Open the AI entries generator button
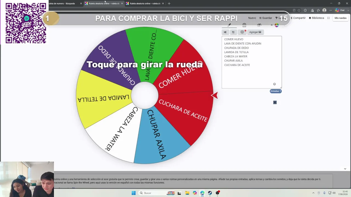351x197 pixels. coord(242,32)
